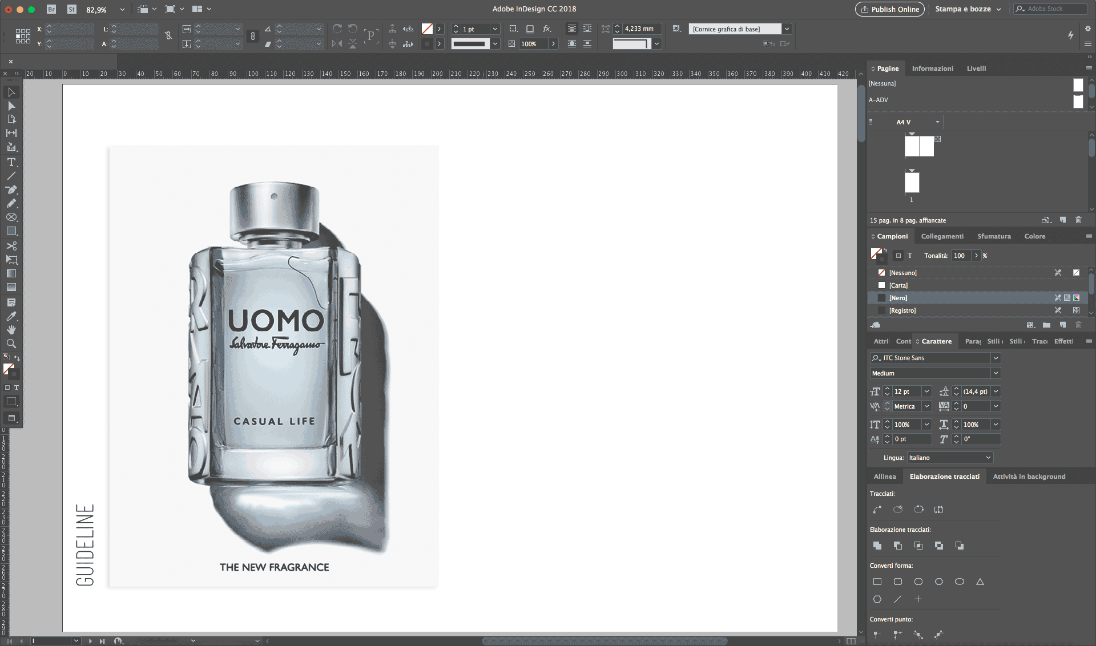This screenshot has height=646, width=1096.
Task: Switch to the Collegamenti tab
Action: (x=942, y=236)
